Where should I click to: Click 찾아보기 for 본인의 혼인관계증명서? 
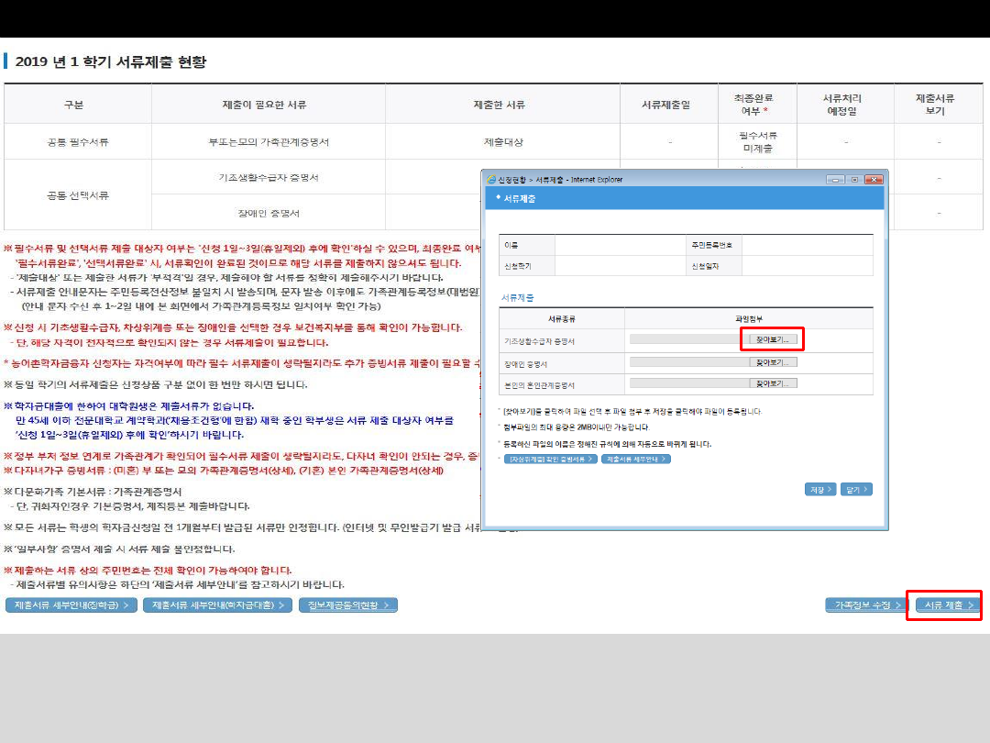coord(774,383)
